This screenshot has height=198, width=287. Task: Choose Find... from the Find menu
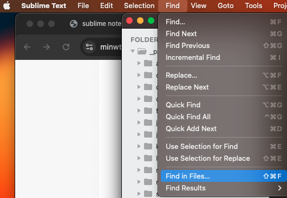click(x=224, y=22)
